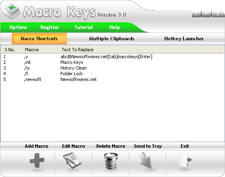
Task: Switch to Multiple Clipboards tab
Action: [112, 39]
